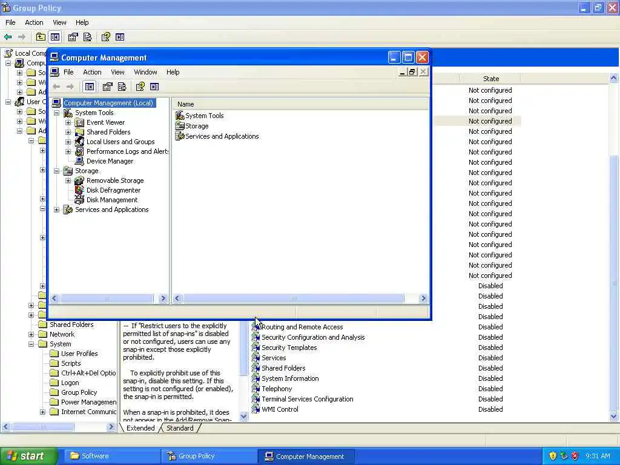Open Properties icon in Group Policy toolbar
Viewport: 620px width, 465px height.
pos(73,37)
